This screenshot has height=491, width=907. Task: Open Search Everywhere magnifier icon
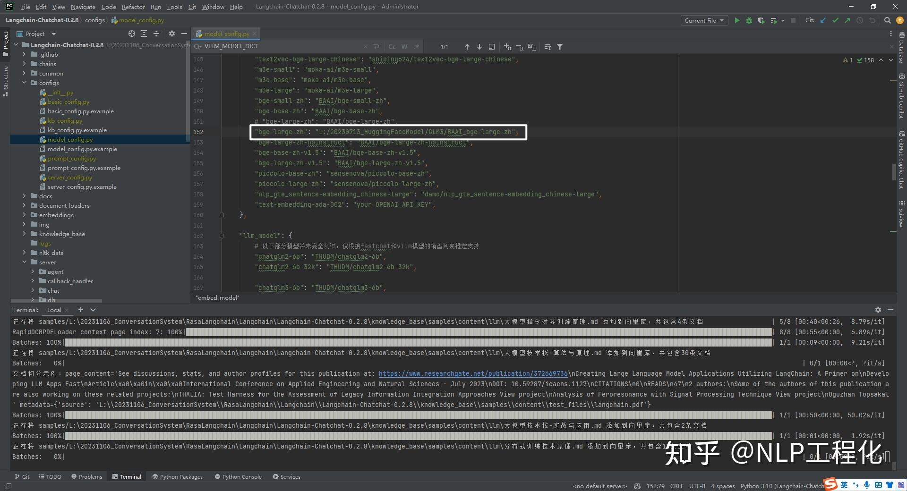(x=887, y=20)
